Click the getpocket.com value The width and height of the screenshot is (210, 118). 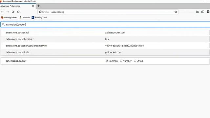(113, 52)
